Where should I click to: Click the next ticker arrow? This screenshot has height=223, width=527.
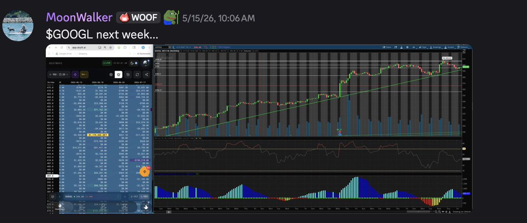[x=125, y=197]
